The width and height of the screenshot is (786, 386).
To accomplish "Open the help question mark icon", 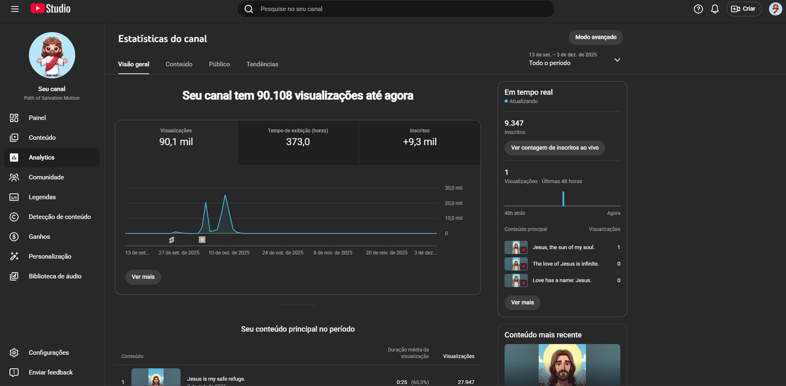I will [x=698, y=9].
